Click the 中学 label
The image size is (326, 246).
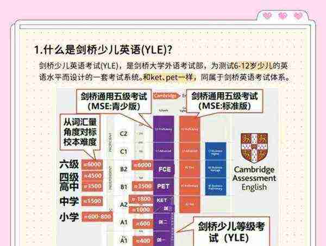pos(69,201)
